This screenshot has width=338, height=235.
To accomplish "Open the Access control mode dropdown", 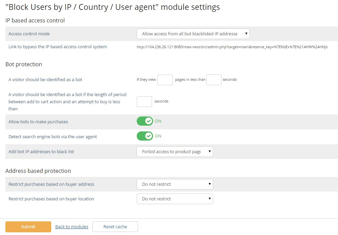I will (x=193, y=34).
